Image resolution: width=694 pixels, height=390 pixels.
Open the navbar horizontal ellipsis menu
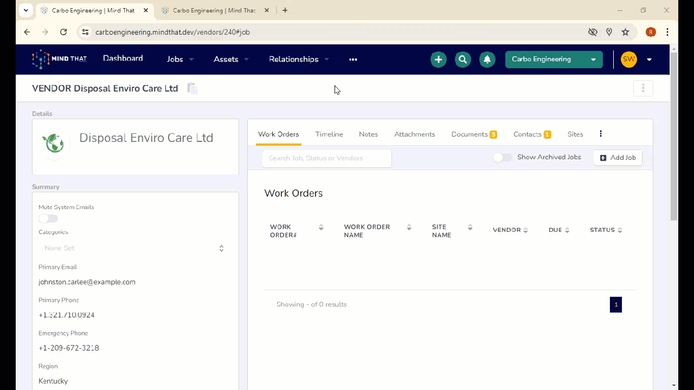click(353, 60)
